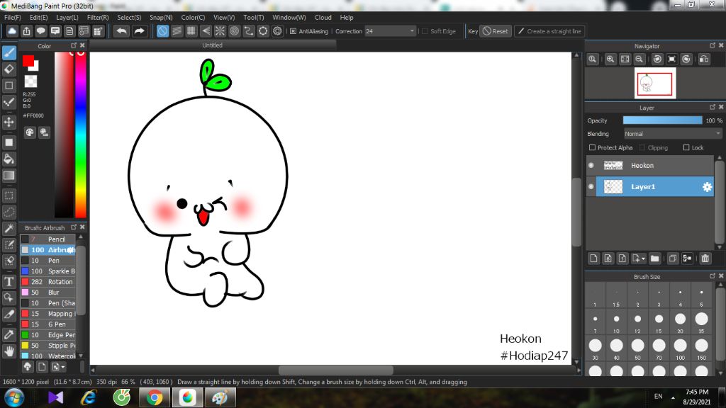Zoom out using the Navigator icon
Viewport: 726px width, 408px height.
pos(639,59)
